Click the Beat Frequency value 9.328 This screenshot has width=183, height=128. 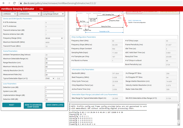click(118, 77)
